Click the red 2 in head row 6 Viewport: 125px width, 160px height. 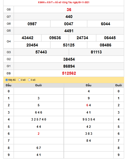click(39, 134)
